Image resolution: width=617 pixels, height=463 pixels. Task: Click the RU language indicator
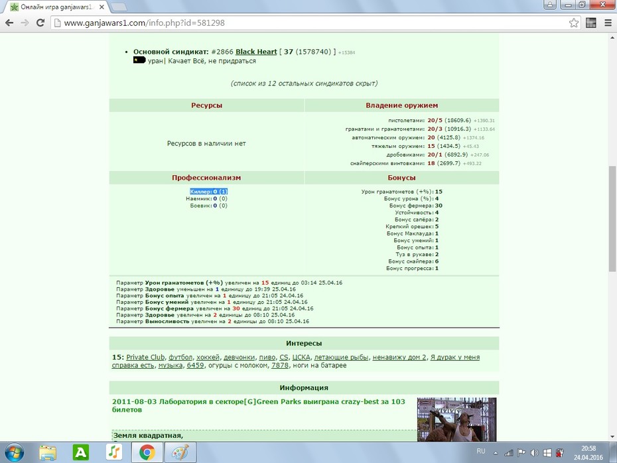(x=481, y=451)
